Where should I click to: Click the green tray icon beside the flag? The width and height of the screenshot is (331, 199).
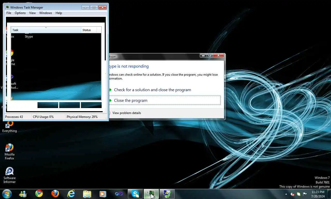tap(299, 194)
